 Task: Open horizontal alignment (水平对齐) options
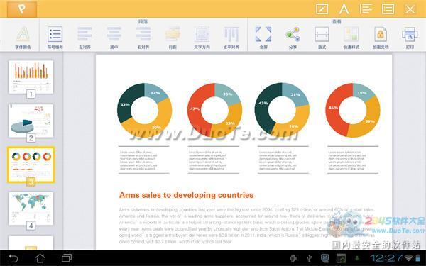231,38
